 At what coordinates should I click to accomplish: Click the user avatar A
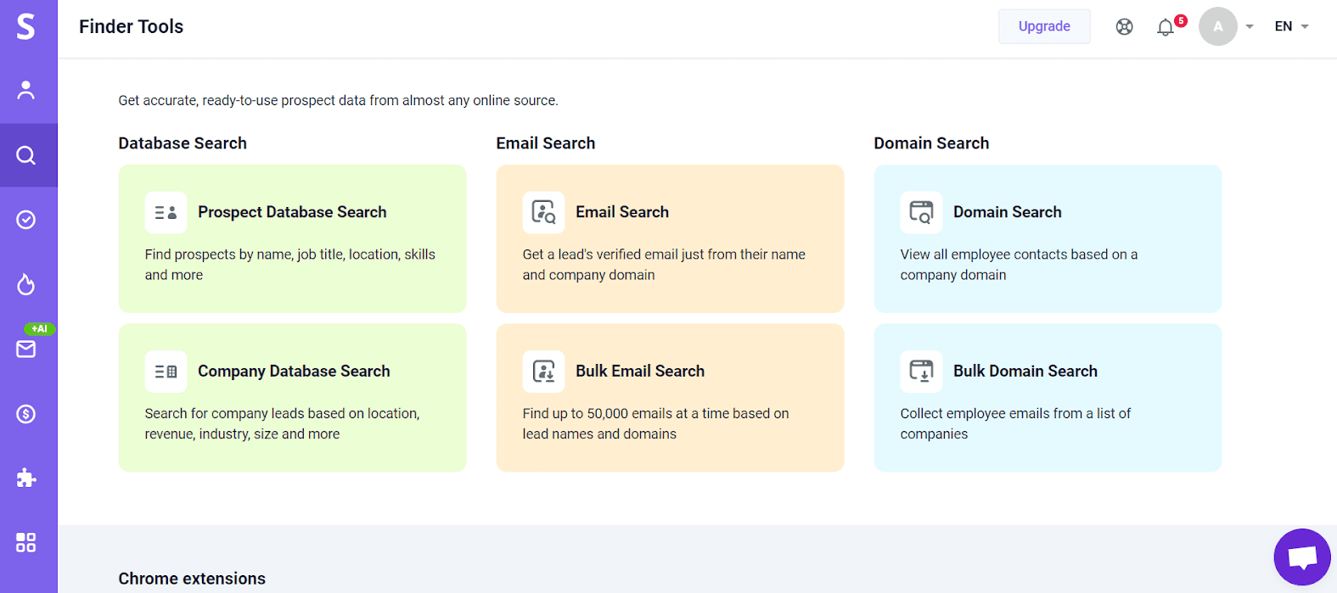[1218, 26]
